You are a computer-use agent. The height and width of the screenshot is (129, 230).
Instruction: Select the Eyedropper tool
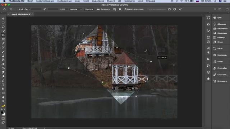(x=3, y=43)
